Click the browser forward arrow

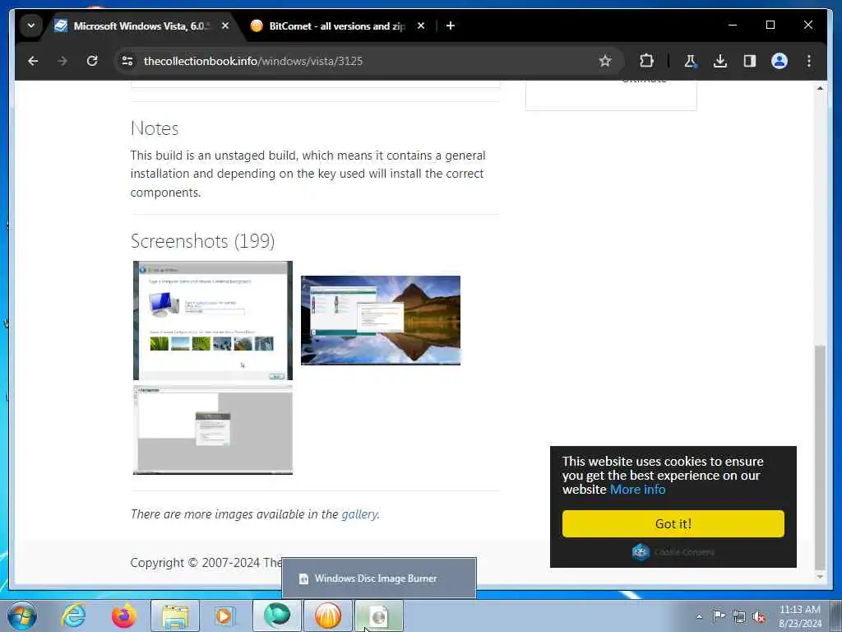point(62,61)
